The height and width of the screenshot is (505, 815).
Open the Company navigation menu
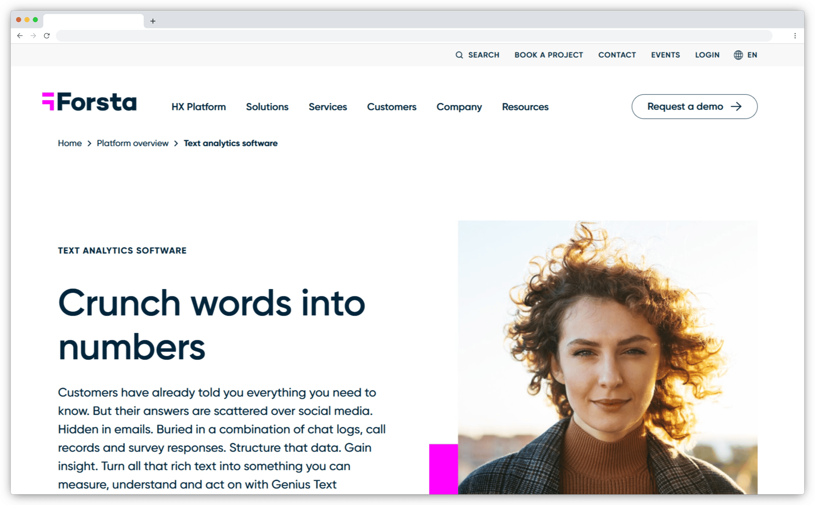point(459,107)
